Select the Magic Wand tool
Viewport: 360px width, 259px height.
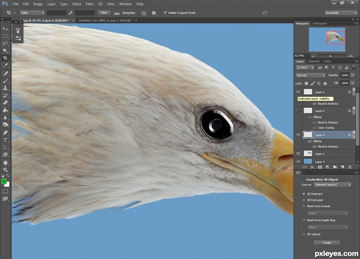pyautogui.click(x=5, y=51)
